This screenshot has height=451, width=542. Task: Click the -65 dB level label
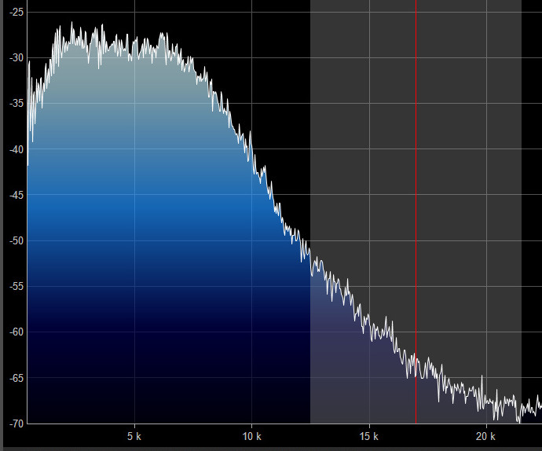coord(16,378)
